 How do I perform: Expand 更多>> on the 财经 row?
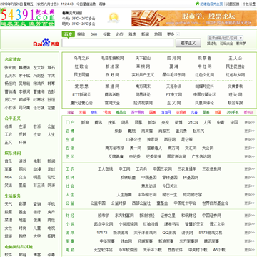[x=249, y=216]
